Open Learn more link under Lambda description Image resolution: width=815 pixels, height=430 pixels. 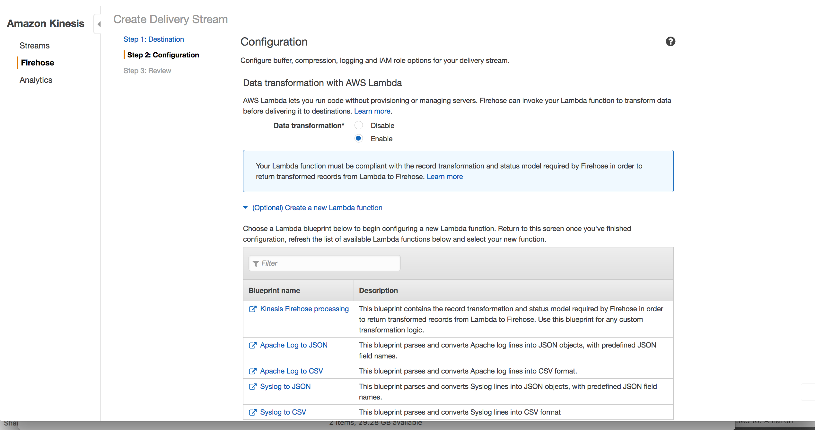(372, 111)
